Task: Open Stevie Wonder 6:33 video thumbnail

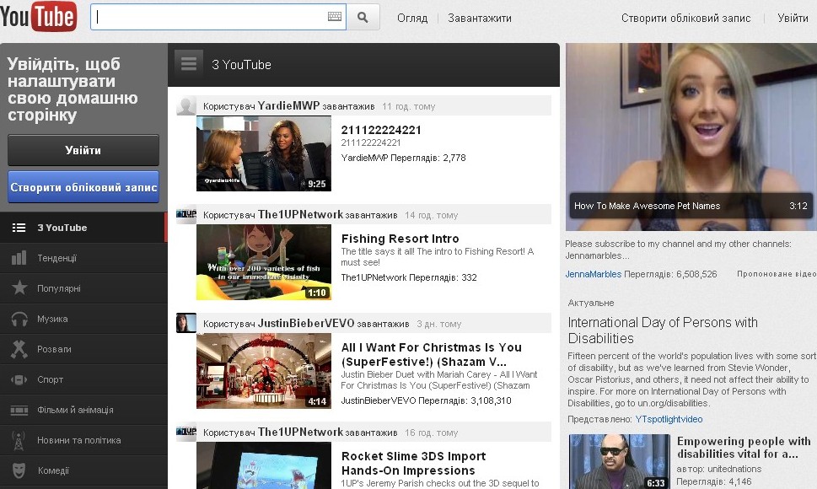Action: pos(619,461)
